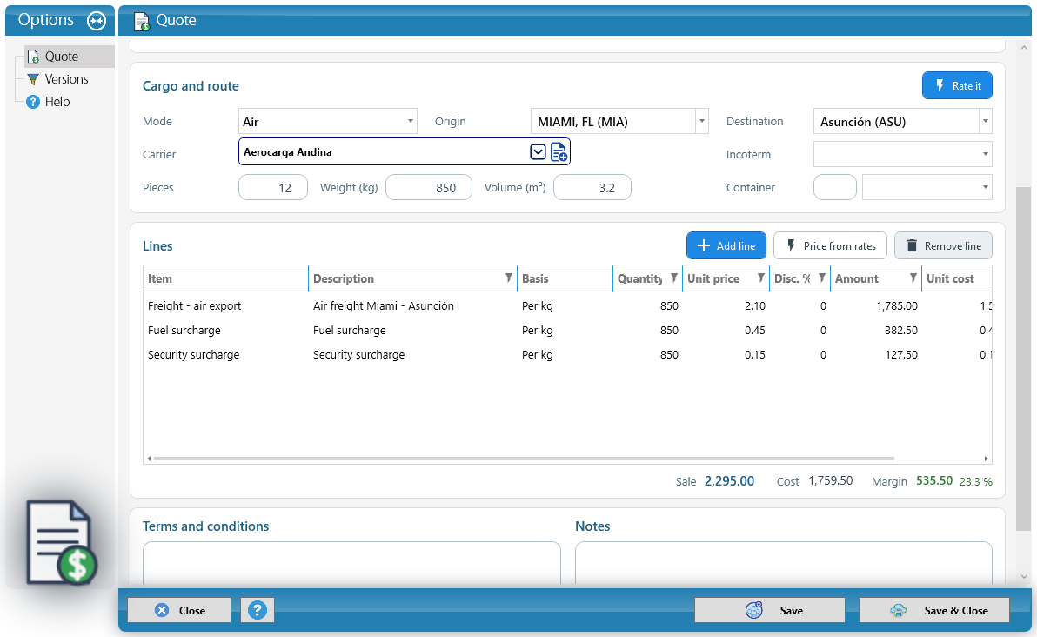Screen dimensions: 1037x637
Task: Click Save & Close button
Action: pyautogui.click(x=934, y=610)
